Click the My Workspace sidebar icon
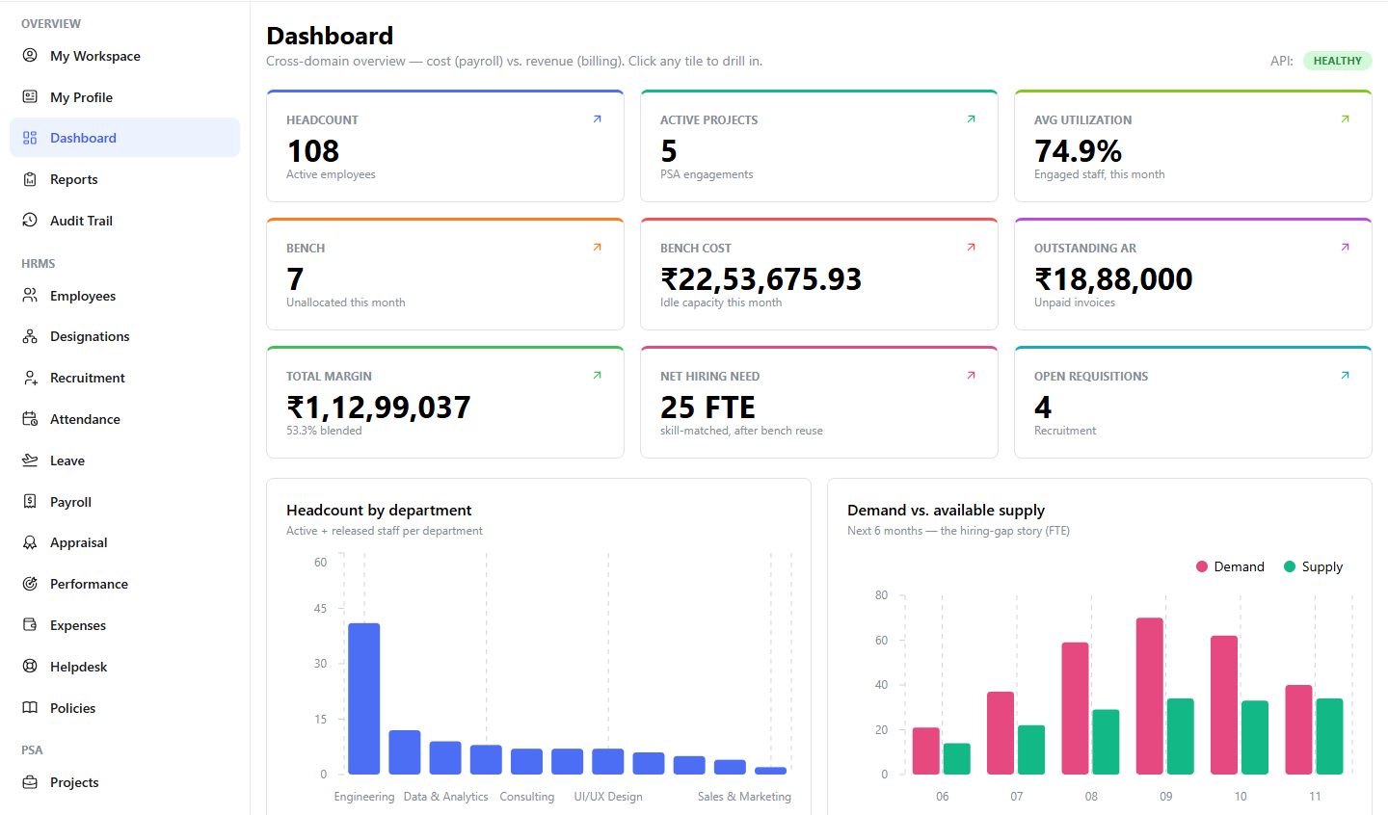1388x815 pixels. [x=30, y=56]
